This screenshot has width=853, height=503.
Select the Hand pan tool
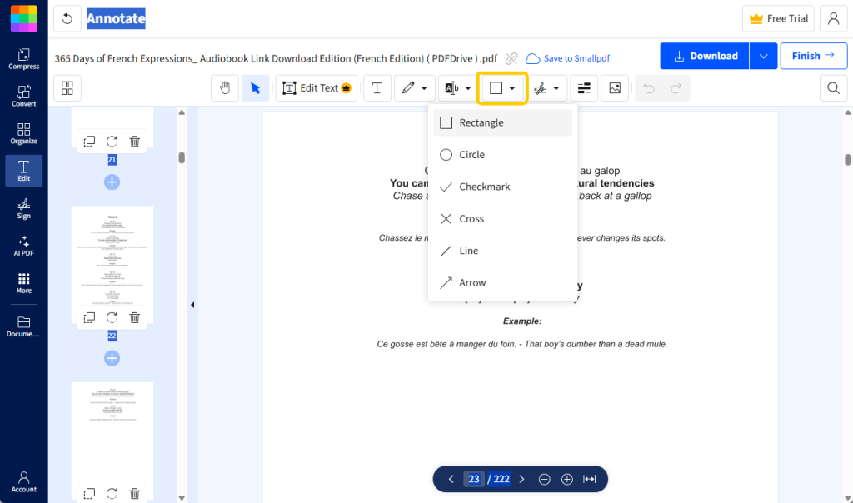pyautogui.click(x=224, y=87)
